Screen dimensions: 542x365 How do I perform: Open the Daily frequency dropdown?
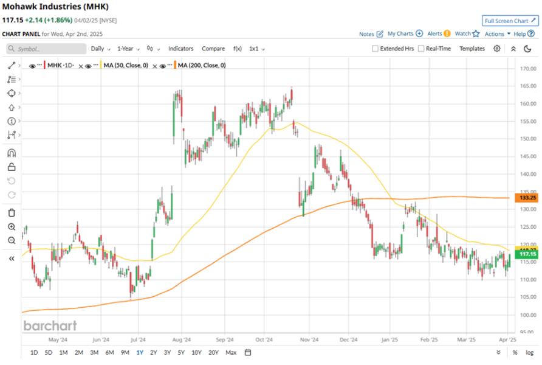point(100,49)
